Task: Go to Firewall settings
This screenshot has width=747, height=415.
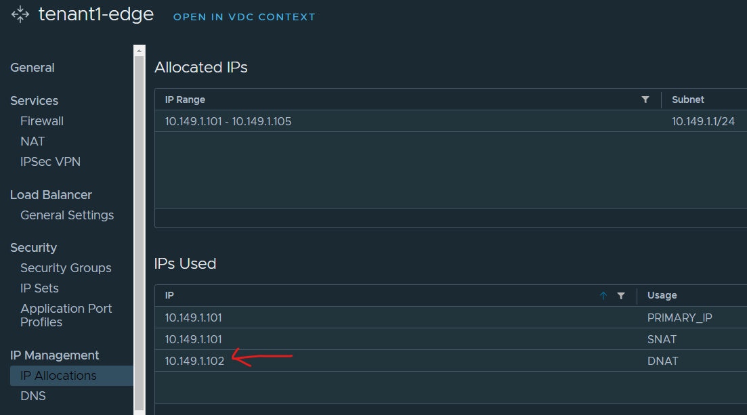Action: click(x=42, y=121)
